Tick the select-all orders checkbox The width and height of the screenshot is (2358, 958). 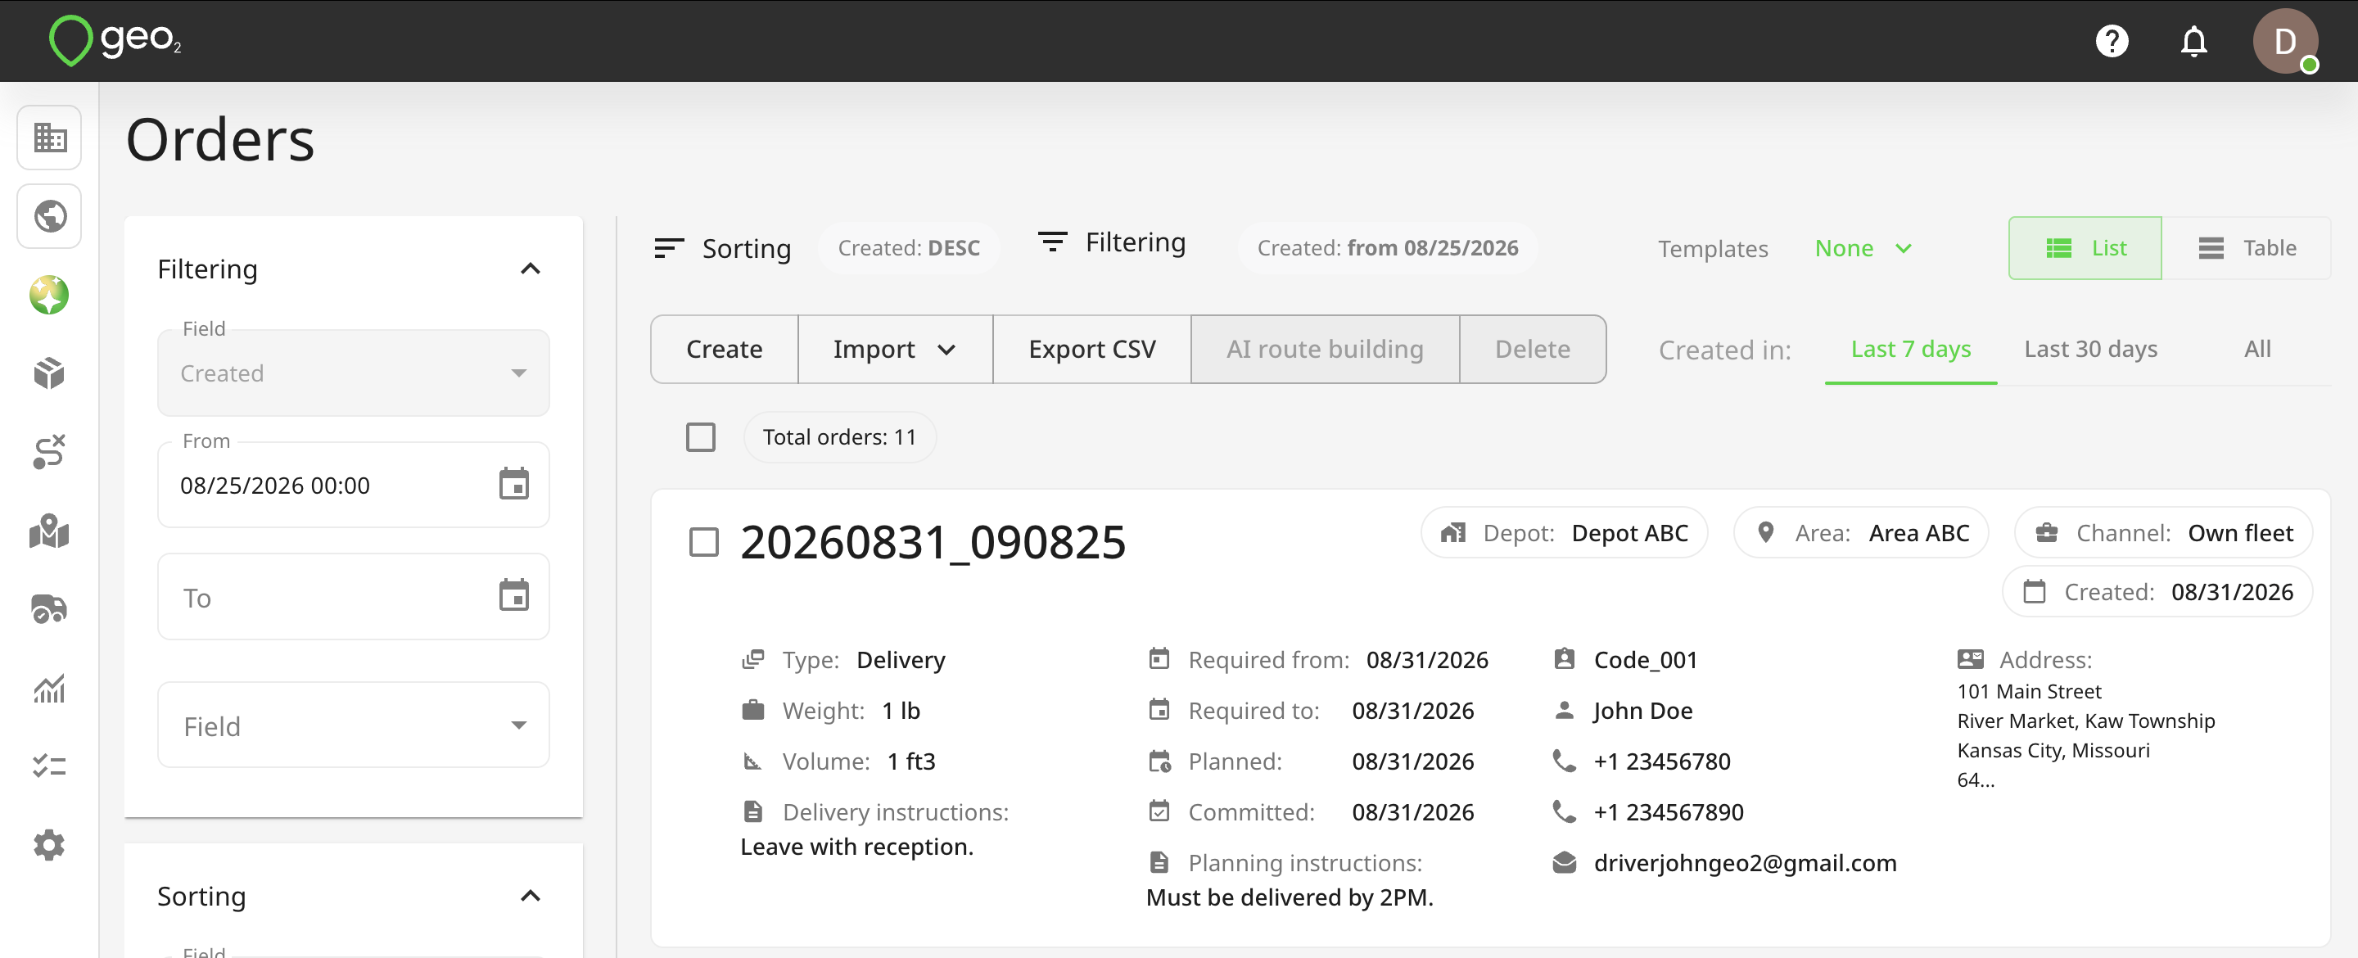click(x=700, y=437)
